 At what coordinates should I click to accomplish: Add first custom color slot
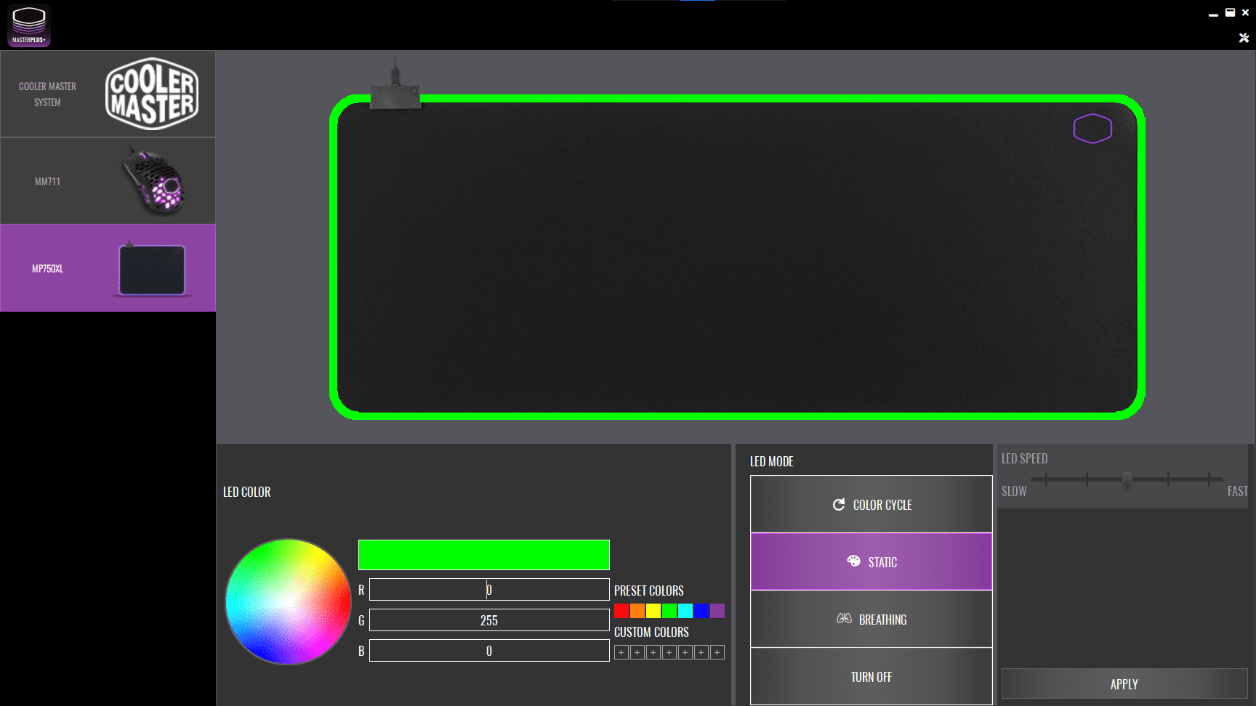click(x=621, y=652)
